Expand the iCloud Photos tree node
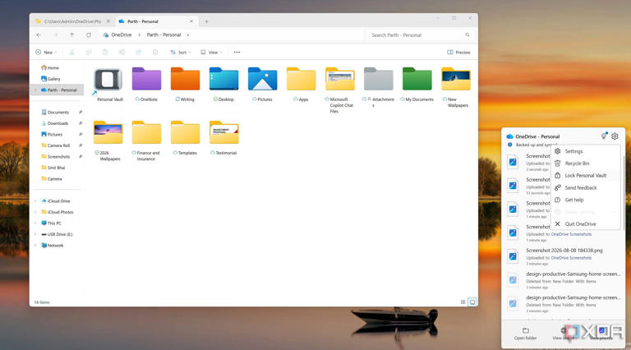This screenshot has height=350, width=631. click(36, 212)
